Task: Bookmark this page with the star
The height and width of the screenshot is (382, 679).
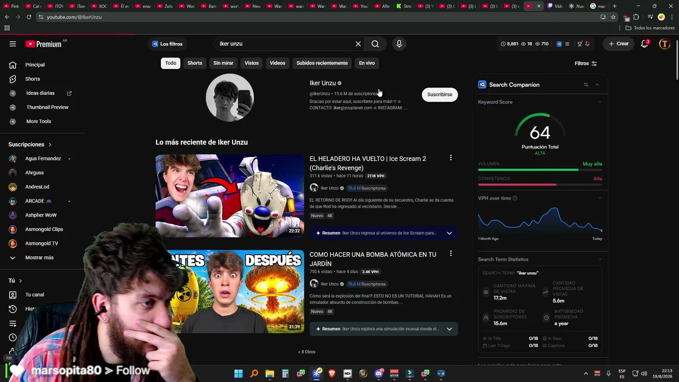Action: [613, 17]
